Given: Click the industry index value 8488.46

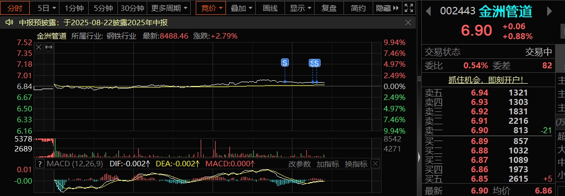Looking at the screenshot, I should pyautogui.click(x=174, y=36).
